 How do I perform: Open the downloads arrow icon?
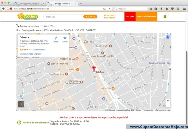pyautogui.click(x=161, y=9)
